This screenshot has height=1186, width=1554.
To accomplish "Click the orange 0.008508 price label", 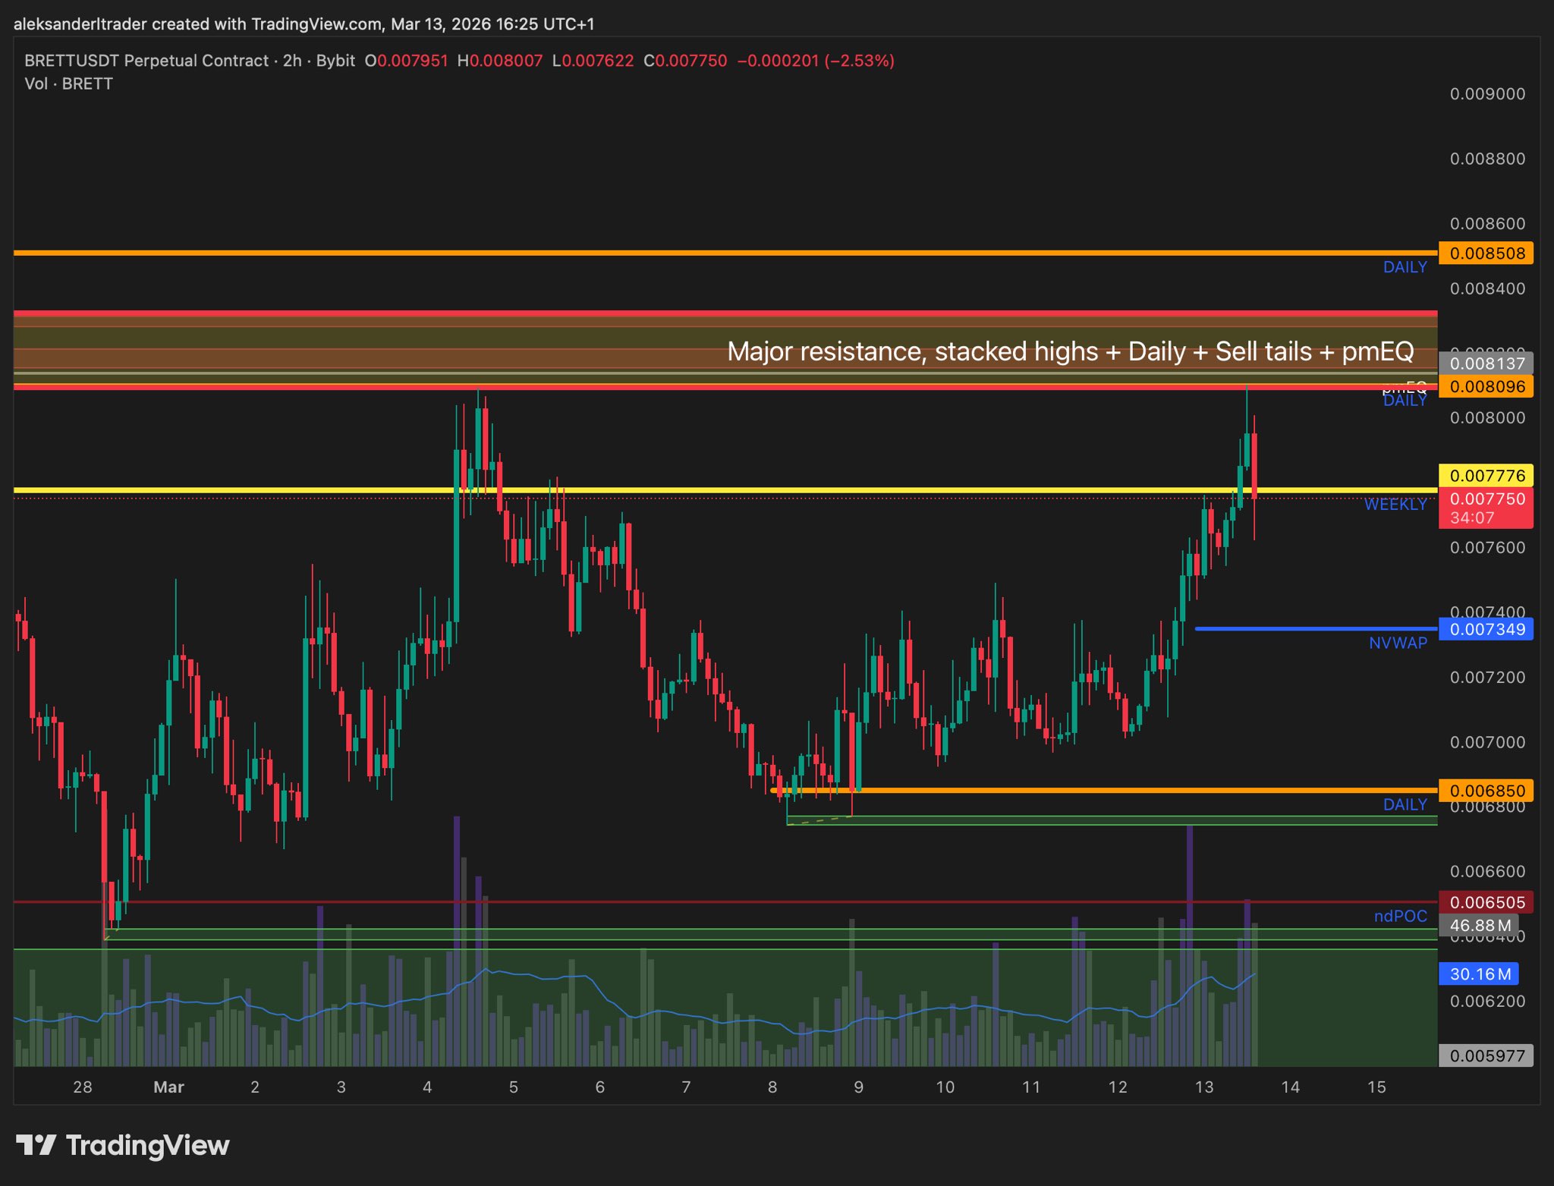I will point(1486,253).
